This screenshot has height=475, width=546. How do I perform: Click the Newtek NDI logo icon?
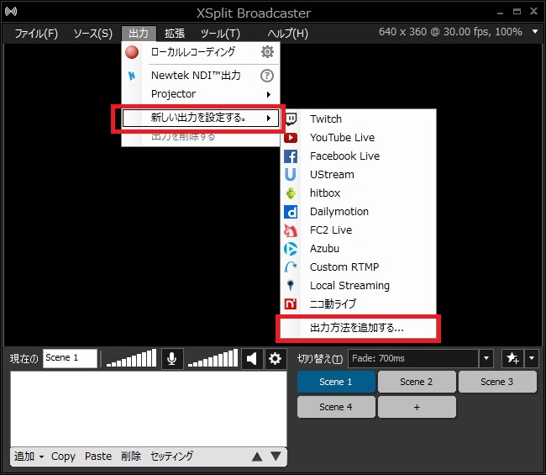(x=132, y=76)
